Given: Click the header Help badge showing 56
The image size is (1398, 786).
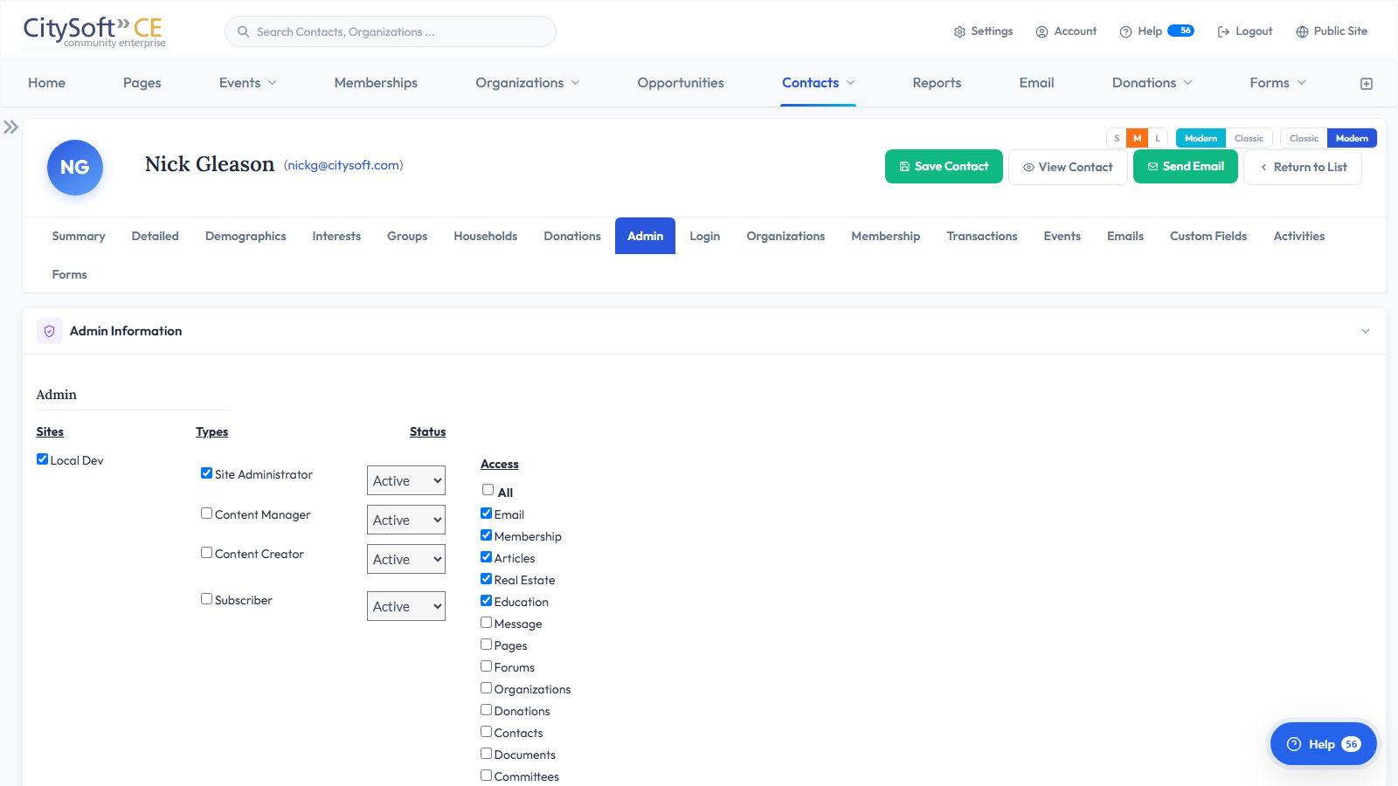Looking at the screenshot, I should tap(1180, 31).
